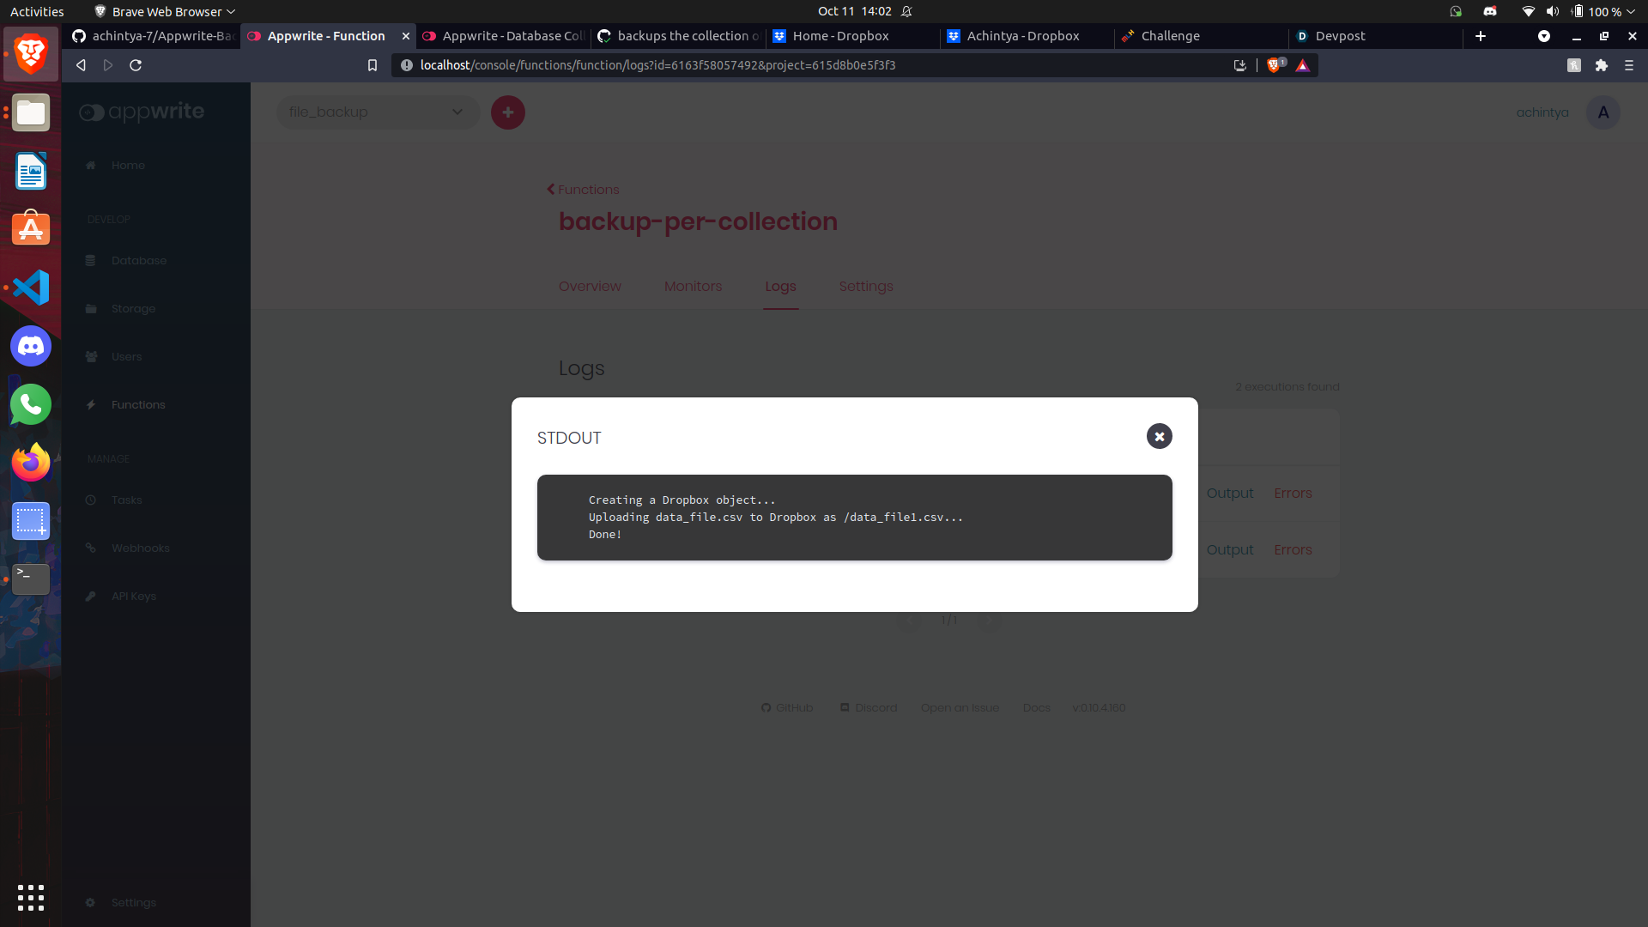The image size is (1648, 927).
Task: Open browser extensions puzzle icon
Action: [x=1601, y=65]
